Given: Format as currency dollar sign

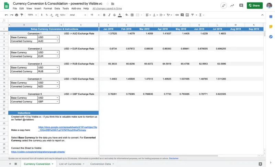Looking at the screenshot, I should (x=42, y=15).
